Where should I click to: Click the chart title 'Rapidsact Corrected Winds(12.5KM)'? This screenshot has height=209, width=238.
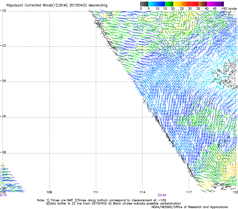(x=37, y=5)
